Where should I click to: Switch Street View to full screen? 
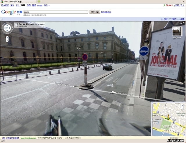point(181,23)
